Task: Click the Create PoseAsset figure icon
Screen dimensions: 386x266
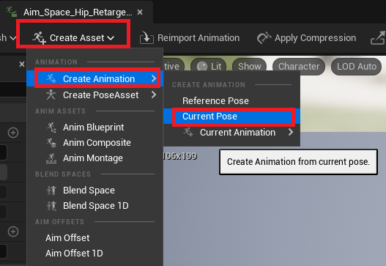Action: [x=51, y=95]
